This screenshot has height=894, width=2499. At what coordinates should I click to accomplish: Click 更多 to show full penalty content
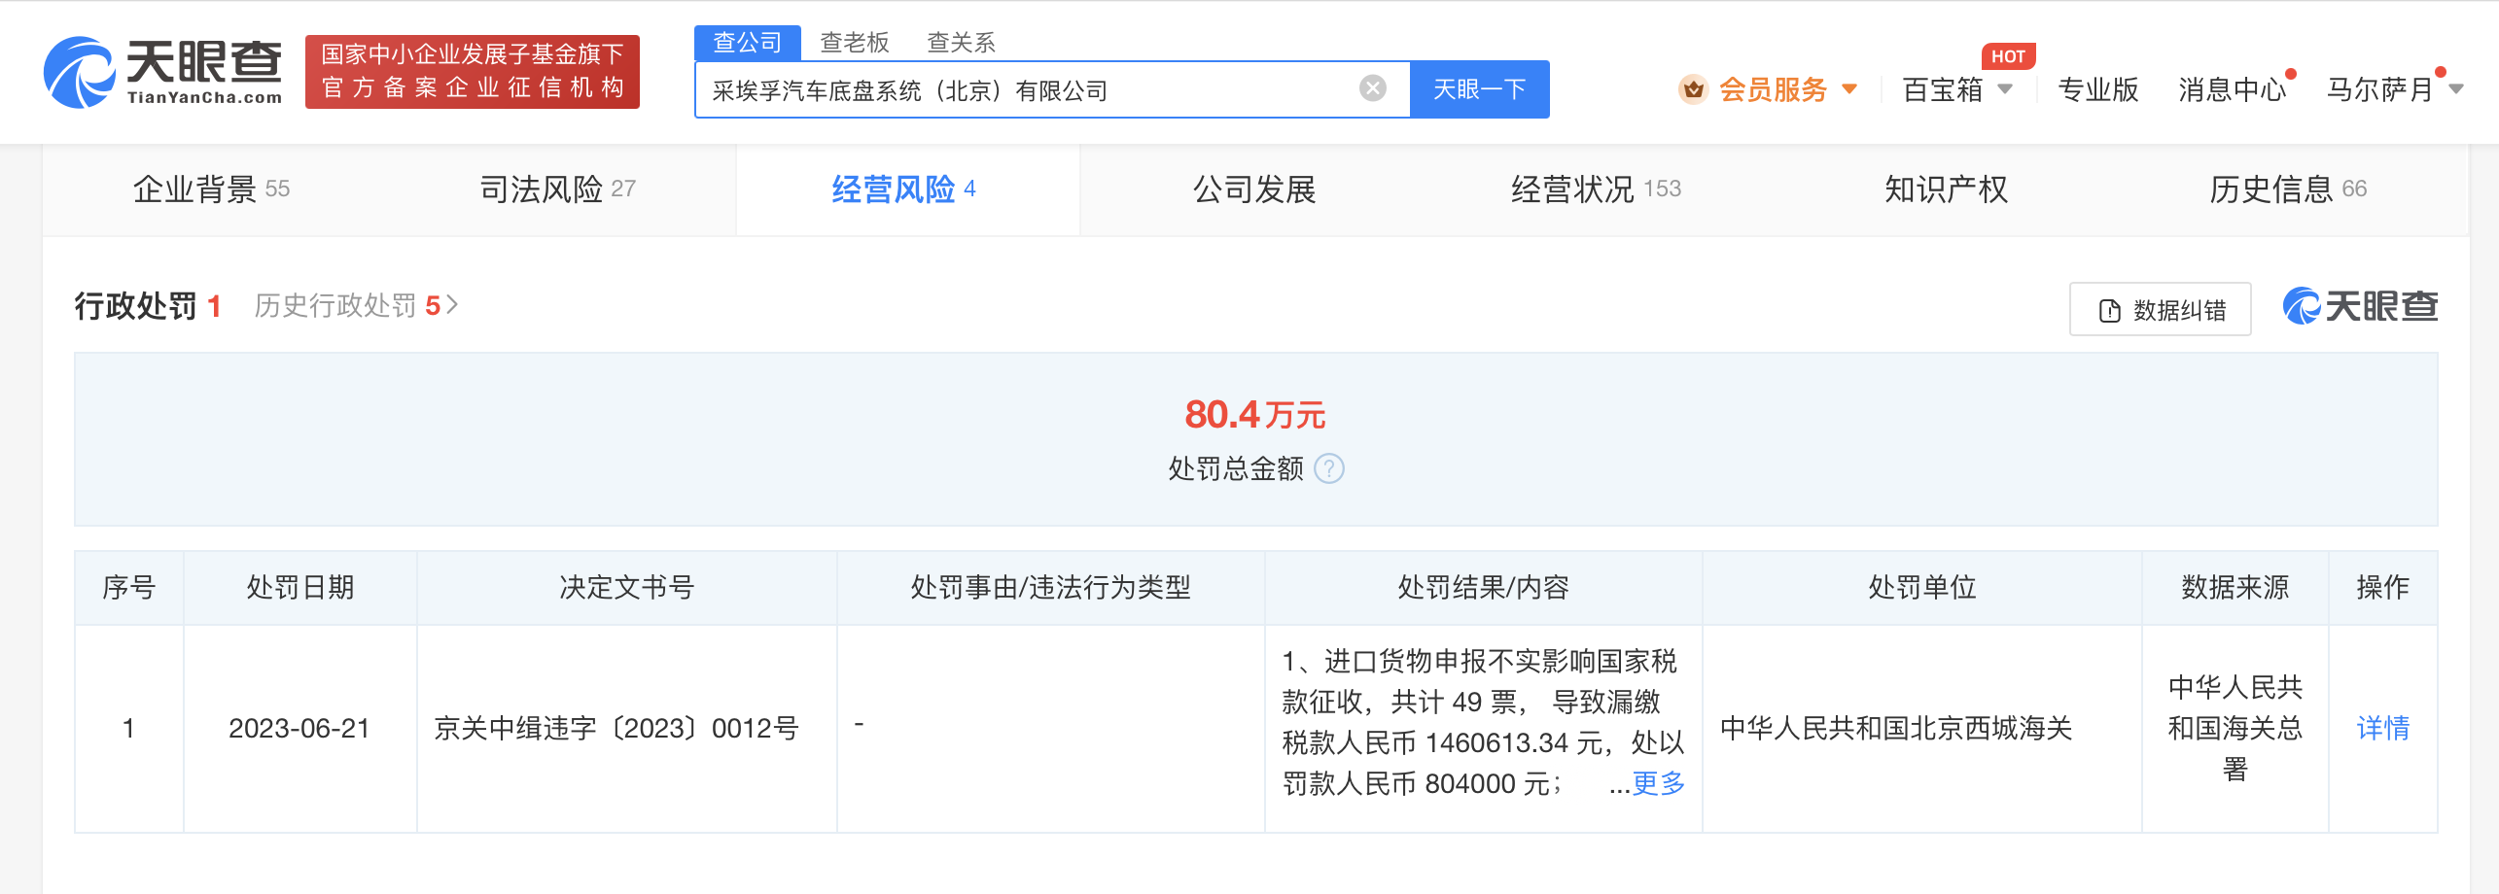[x=1658, y=785]
